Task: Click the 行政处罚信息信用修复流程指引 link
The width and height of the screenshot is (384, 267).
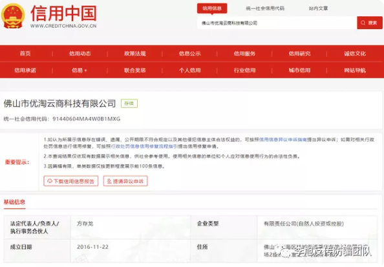Action: click(x=144, y=146)
